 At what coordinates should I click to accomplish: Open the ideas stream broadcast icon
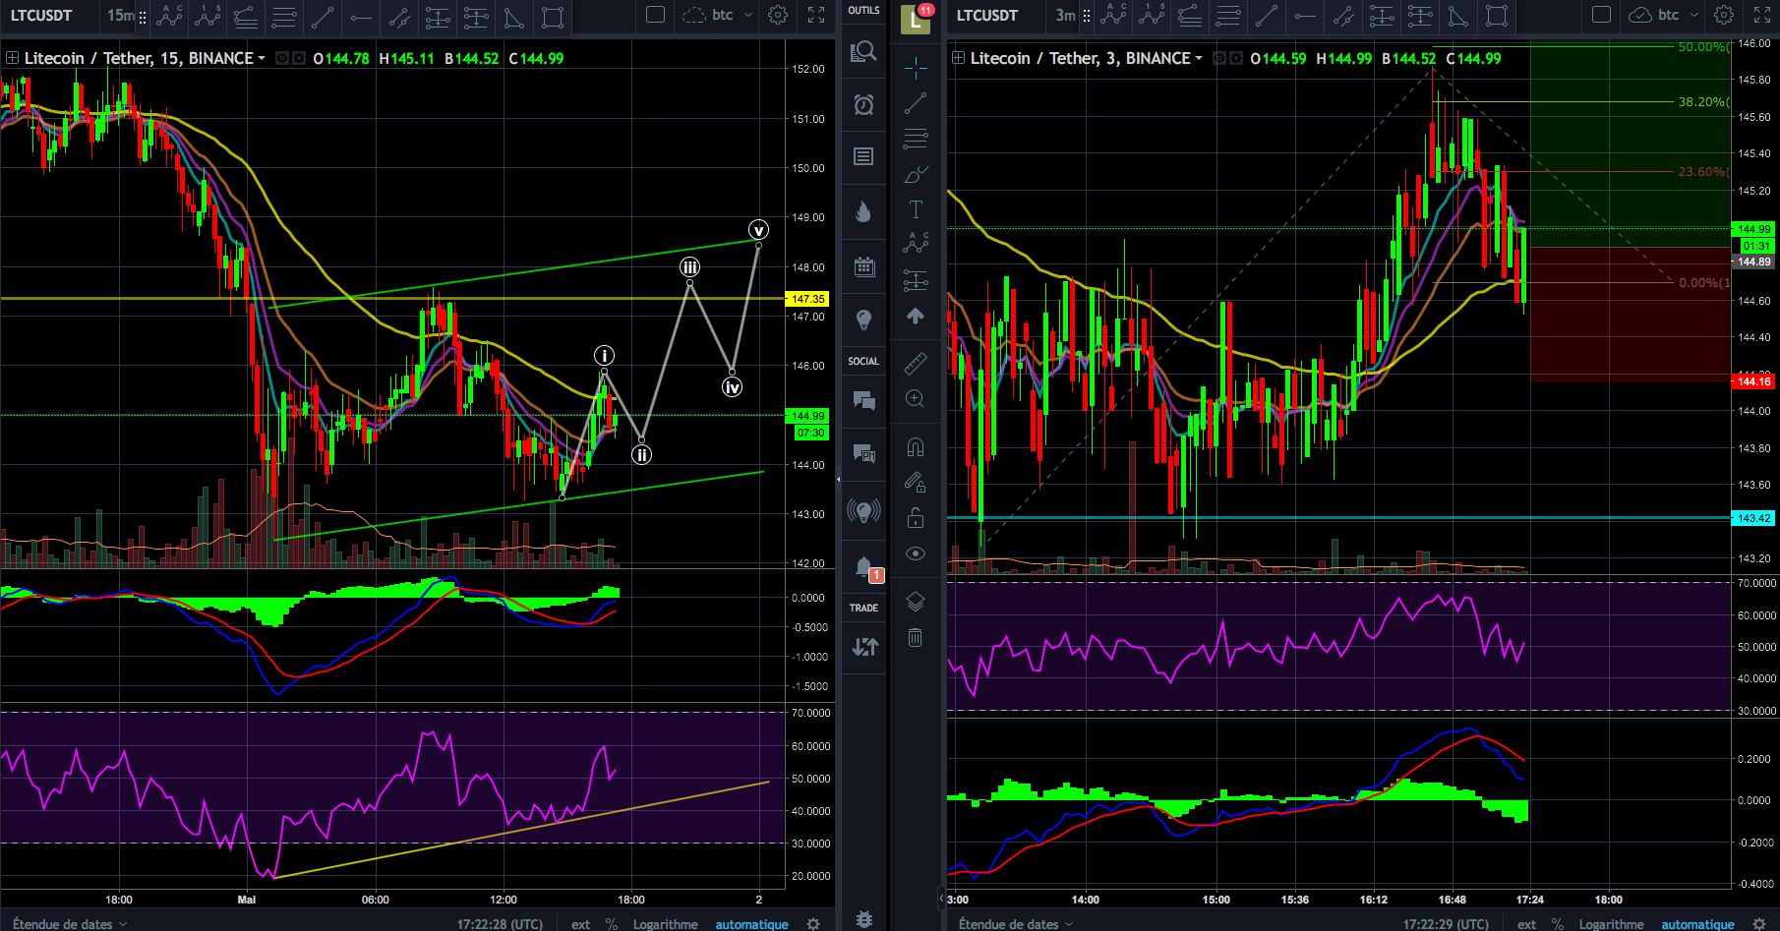(863, 510)
